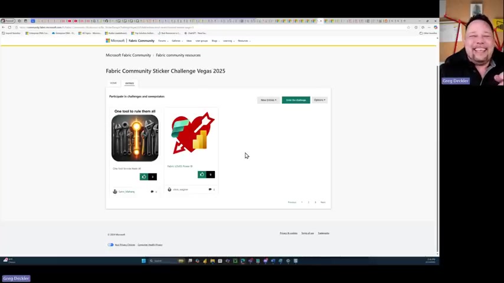Open Excel from the taskbar

coord(235,261)
